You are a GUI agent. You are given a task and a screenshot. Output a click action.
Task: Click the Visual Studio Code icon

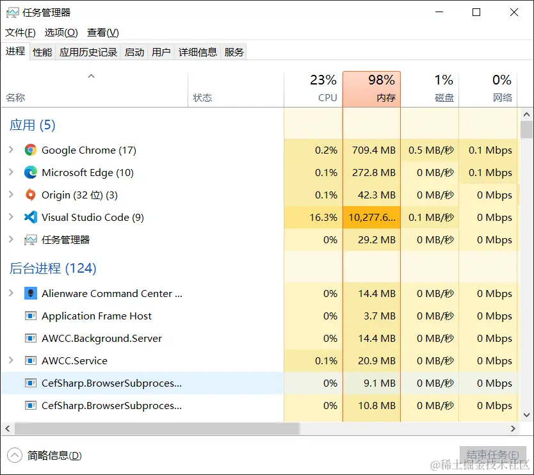point(31,217)
